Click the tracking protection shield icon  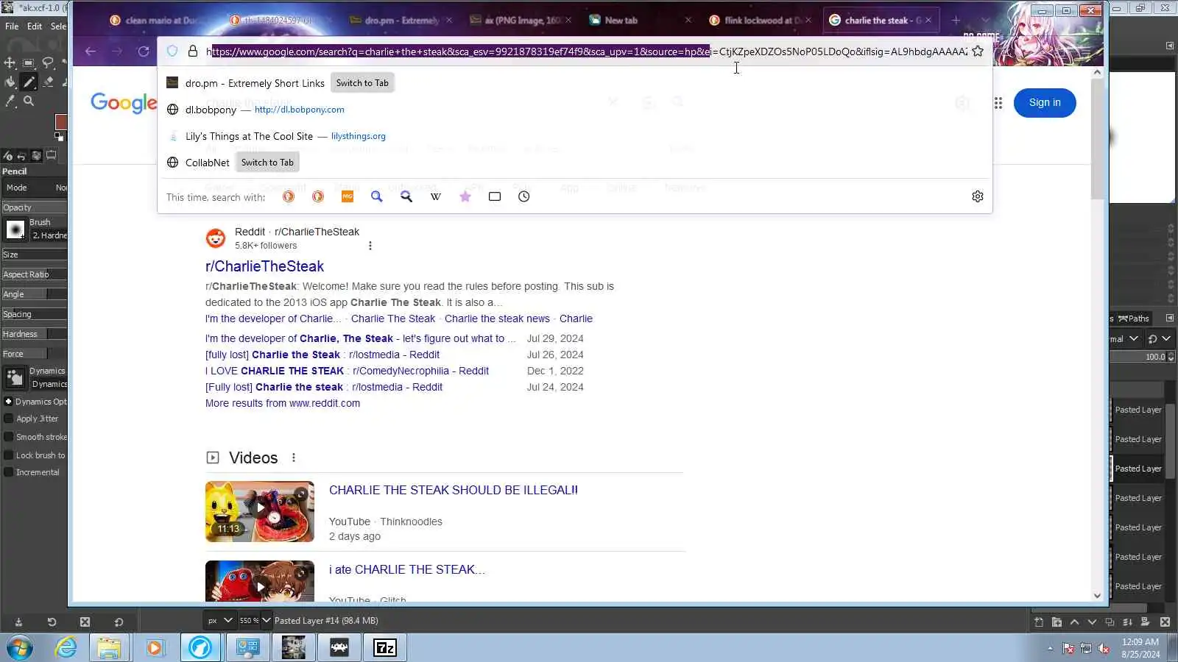tap(172, 51)
